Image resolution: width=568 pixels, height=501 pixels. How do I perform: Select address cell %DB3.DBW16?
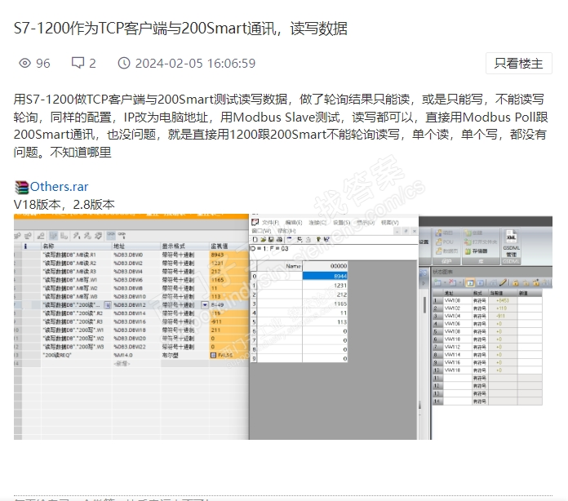[136, 321]
